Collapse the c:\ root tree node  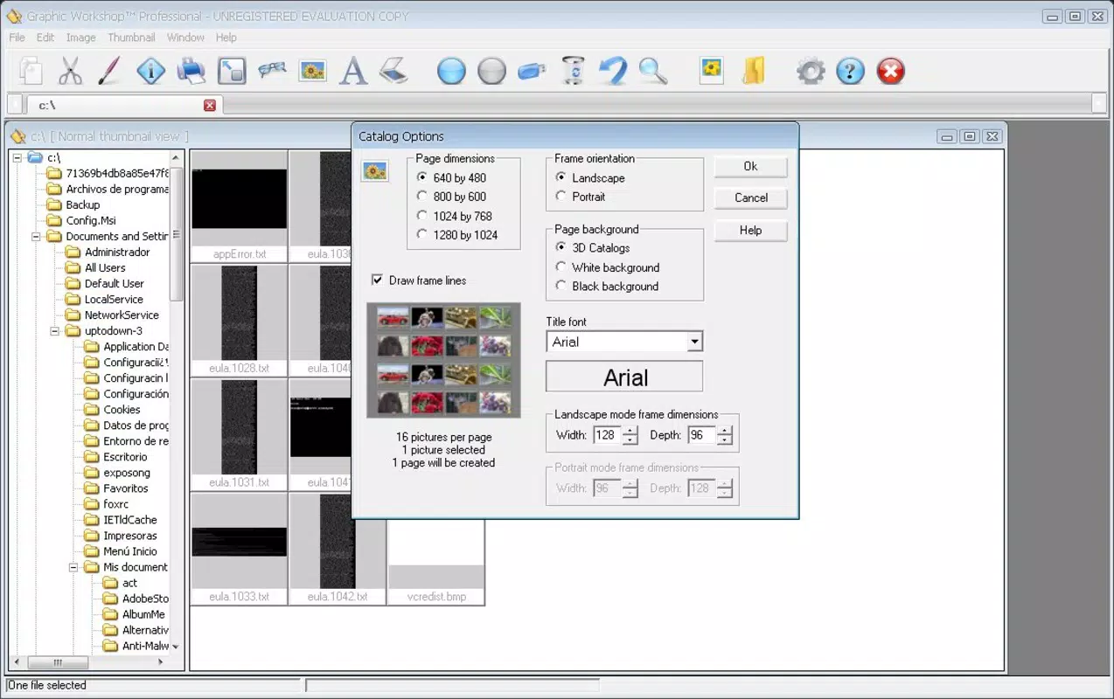pyautogui.click(x=17, y=158)
